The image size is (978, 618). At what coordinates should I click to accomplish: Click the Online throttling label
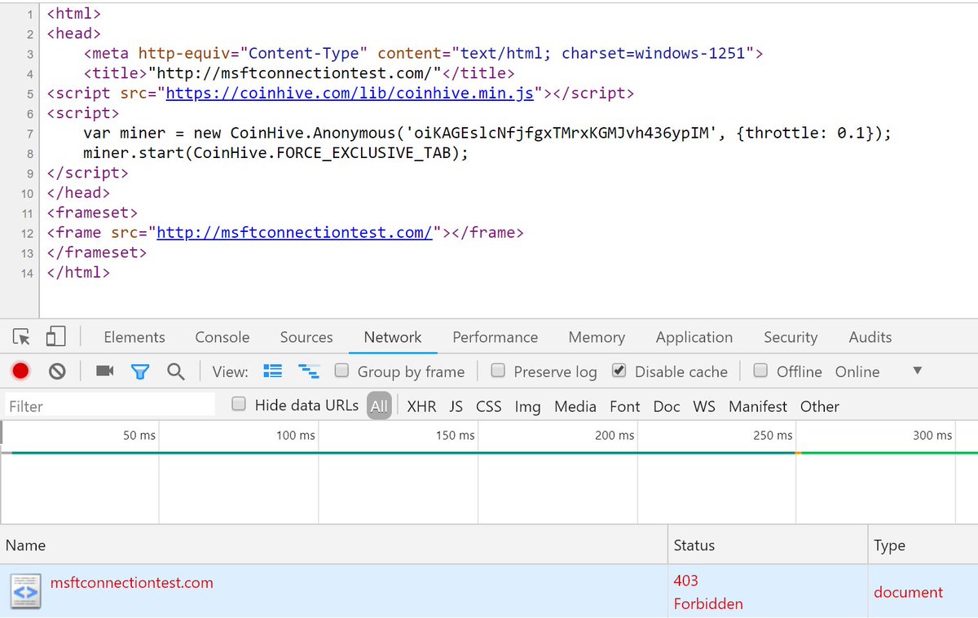click(857, 371)
